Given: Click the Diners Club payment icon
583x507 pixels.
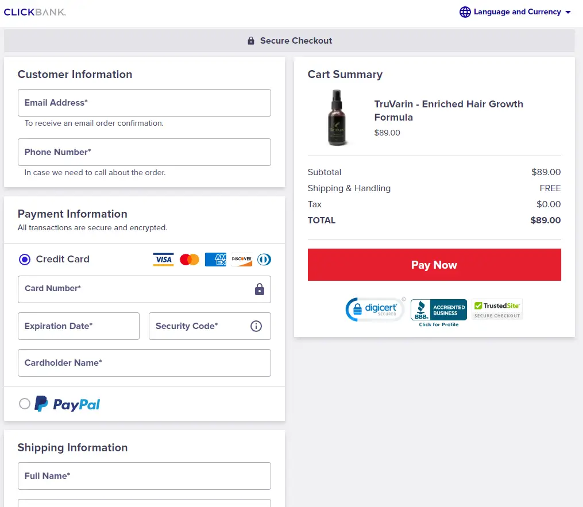Looking at the screenshot, I should [x=264, y=259].
